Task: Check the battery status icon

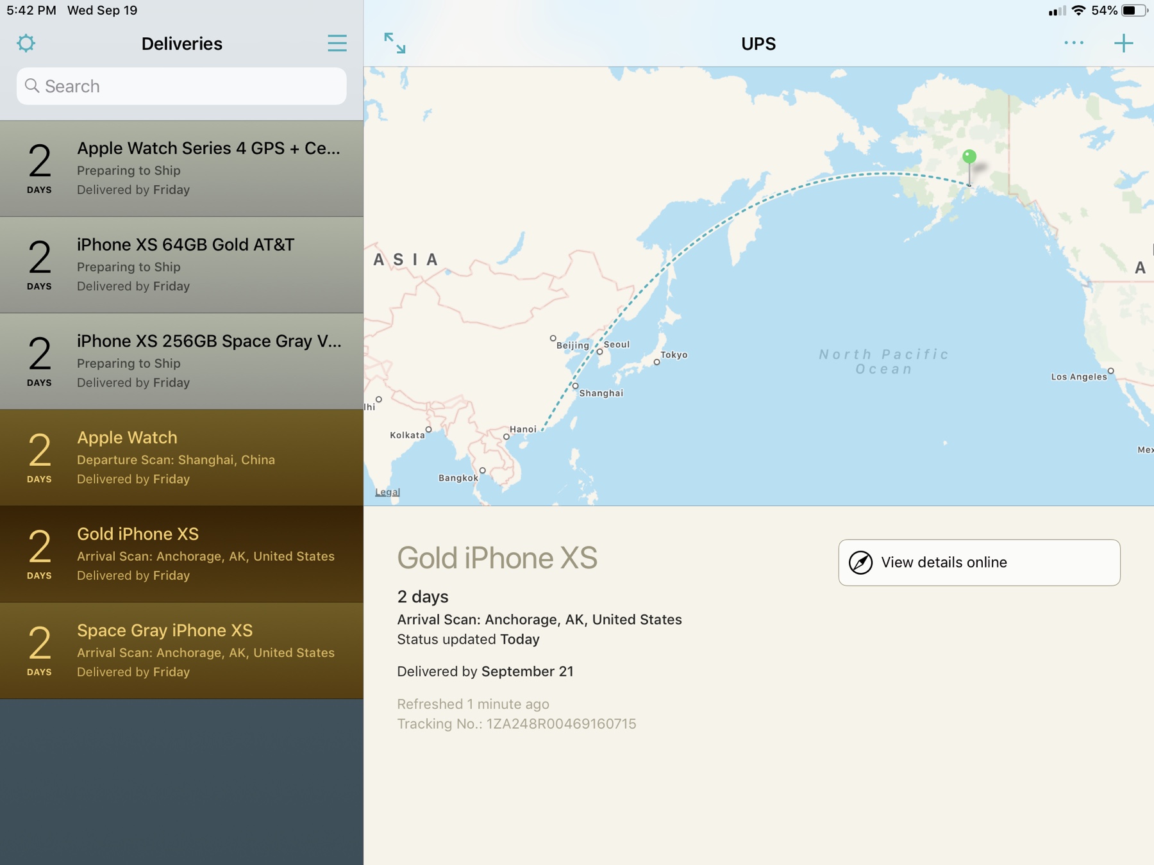Action: click(x=1133, y=10)
